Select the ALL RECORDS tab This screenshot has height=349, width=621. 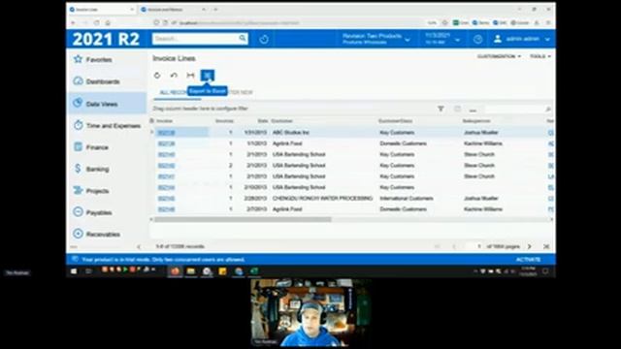173,92
